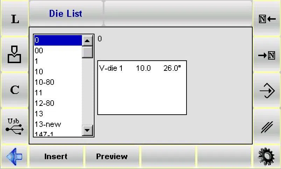This screenshot has height=169, width=281.
Task: Click the arrow pointing to N icon
Action: click(x=267, y=55)
